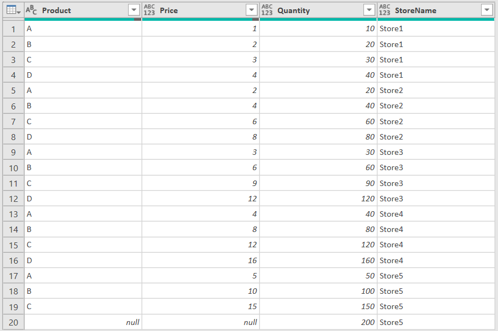Click Store3 cell in row 12
This screenshot has height=331, width=498.
tap(436, 199)
